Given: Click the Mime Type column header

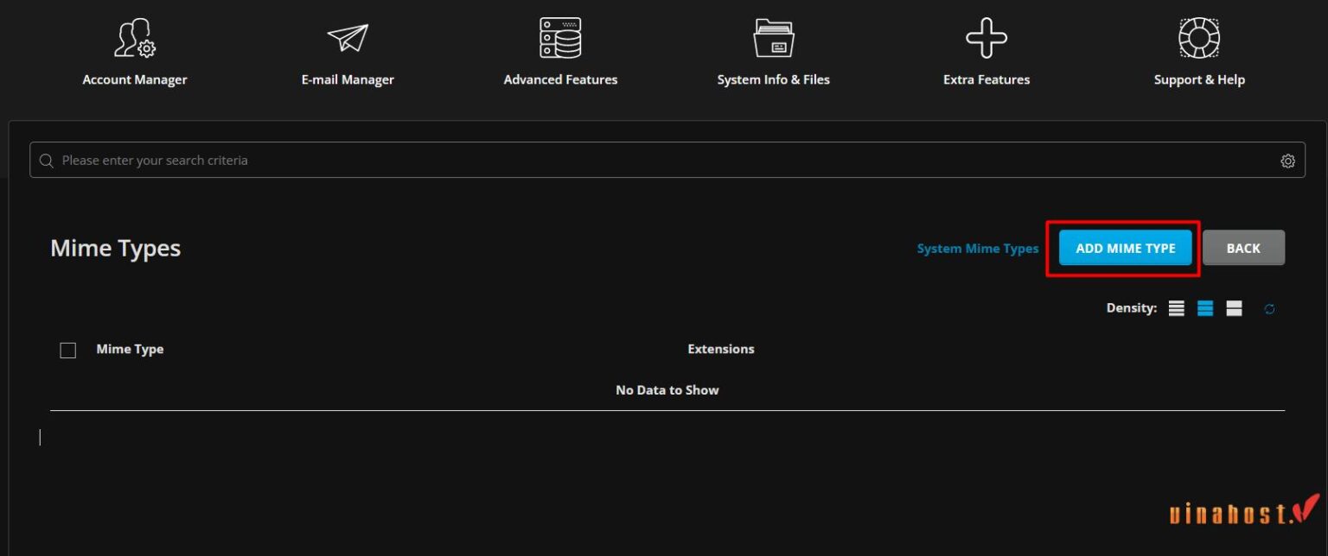Looking at the screenshot, I should 130,349.
